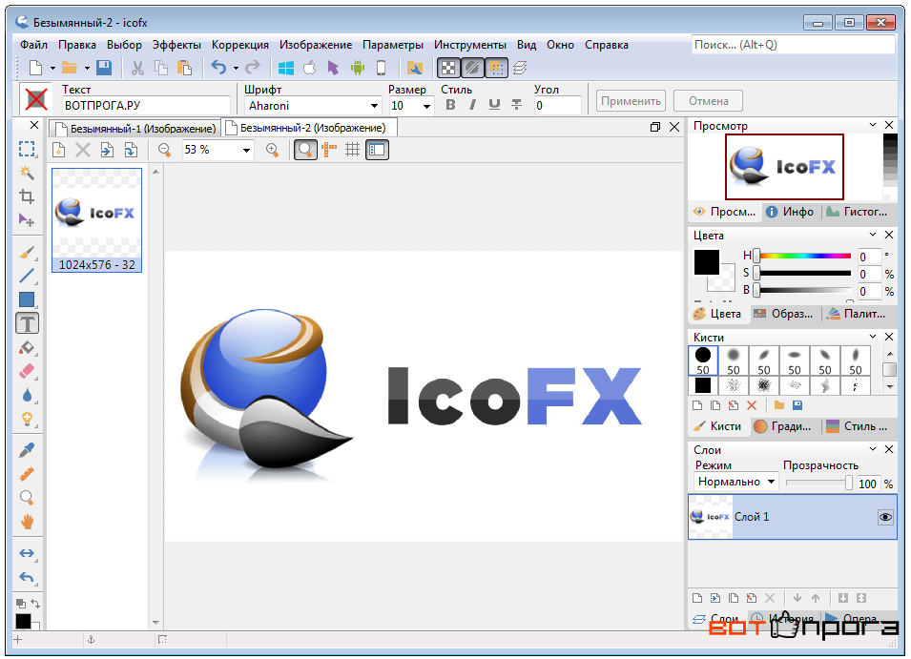Select the paint bucket fill tool
This screenshot has height=659, width=911.
coord(27,348)
